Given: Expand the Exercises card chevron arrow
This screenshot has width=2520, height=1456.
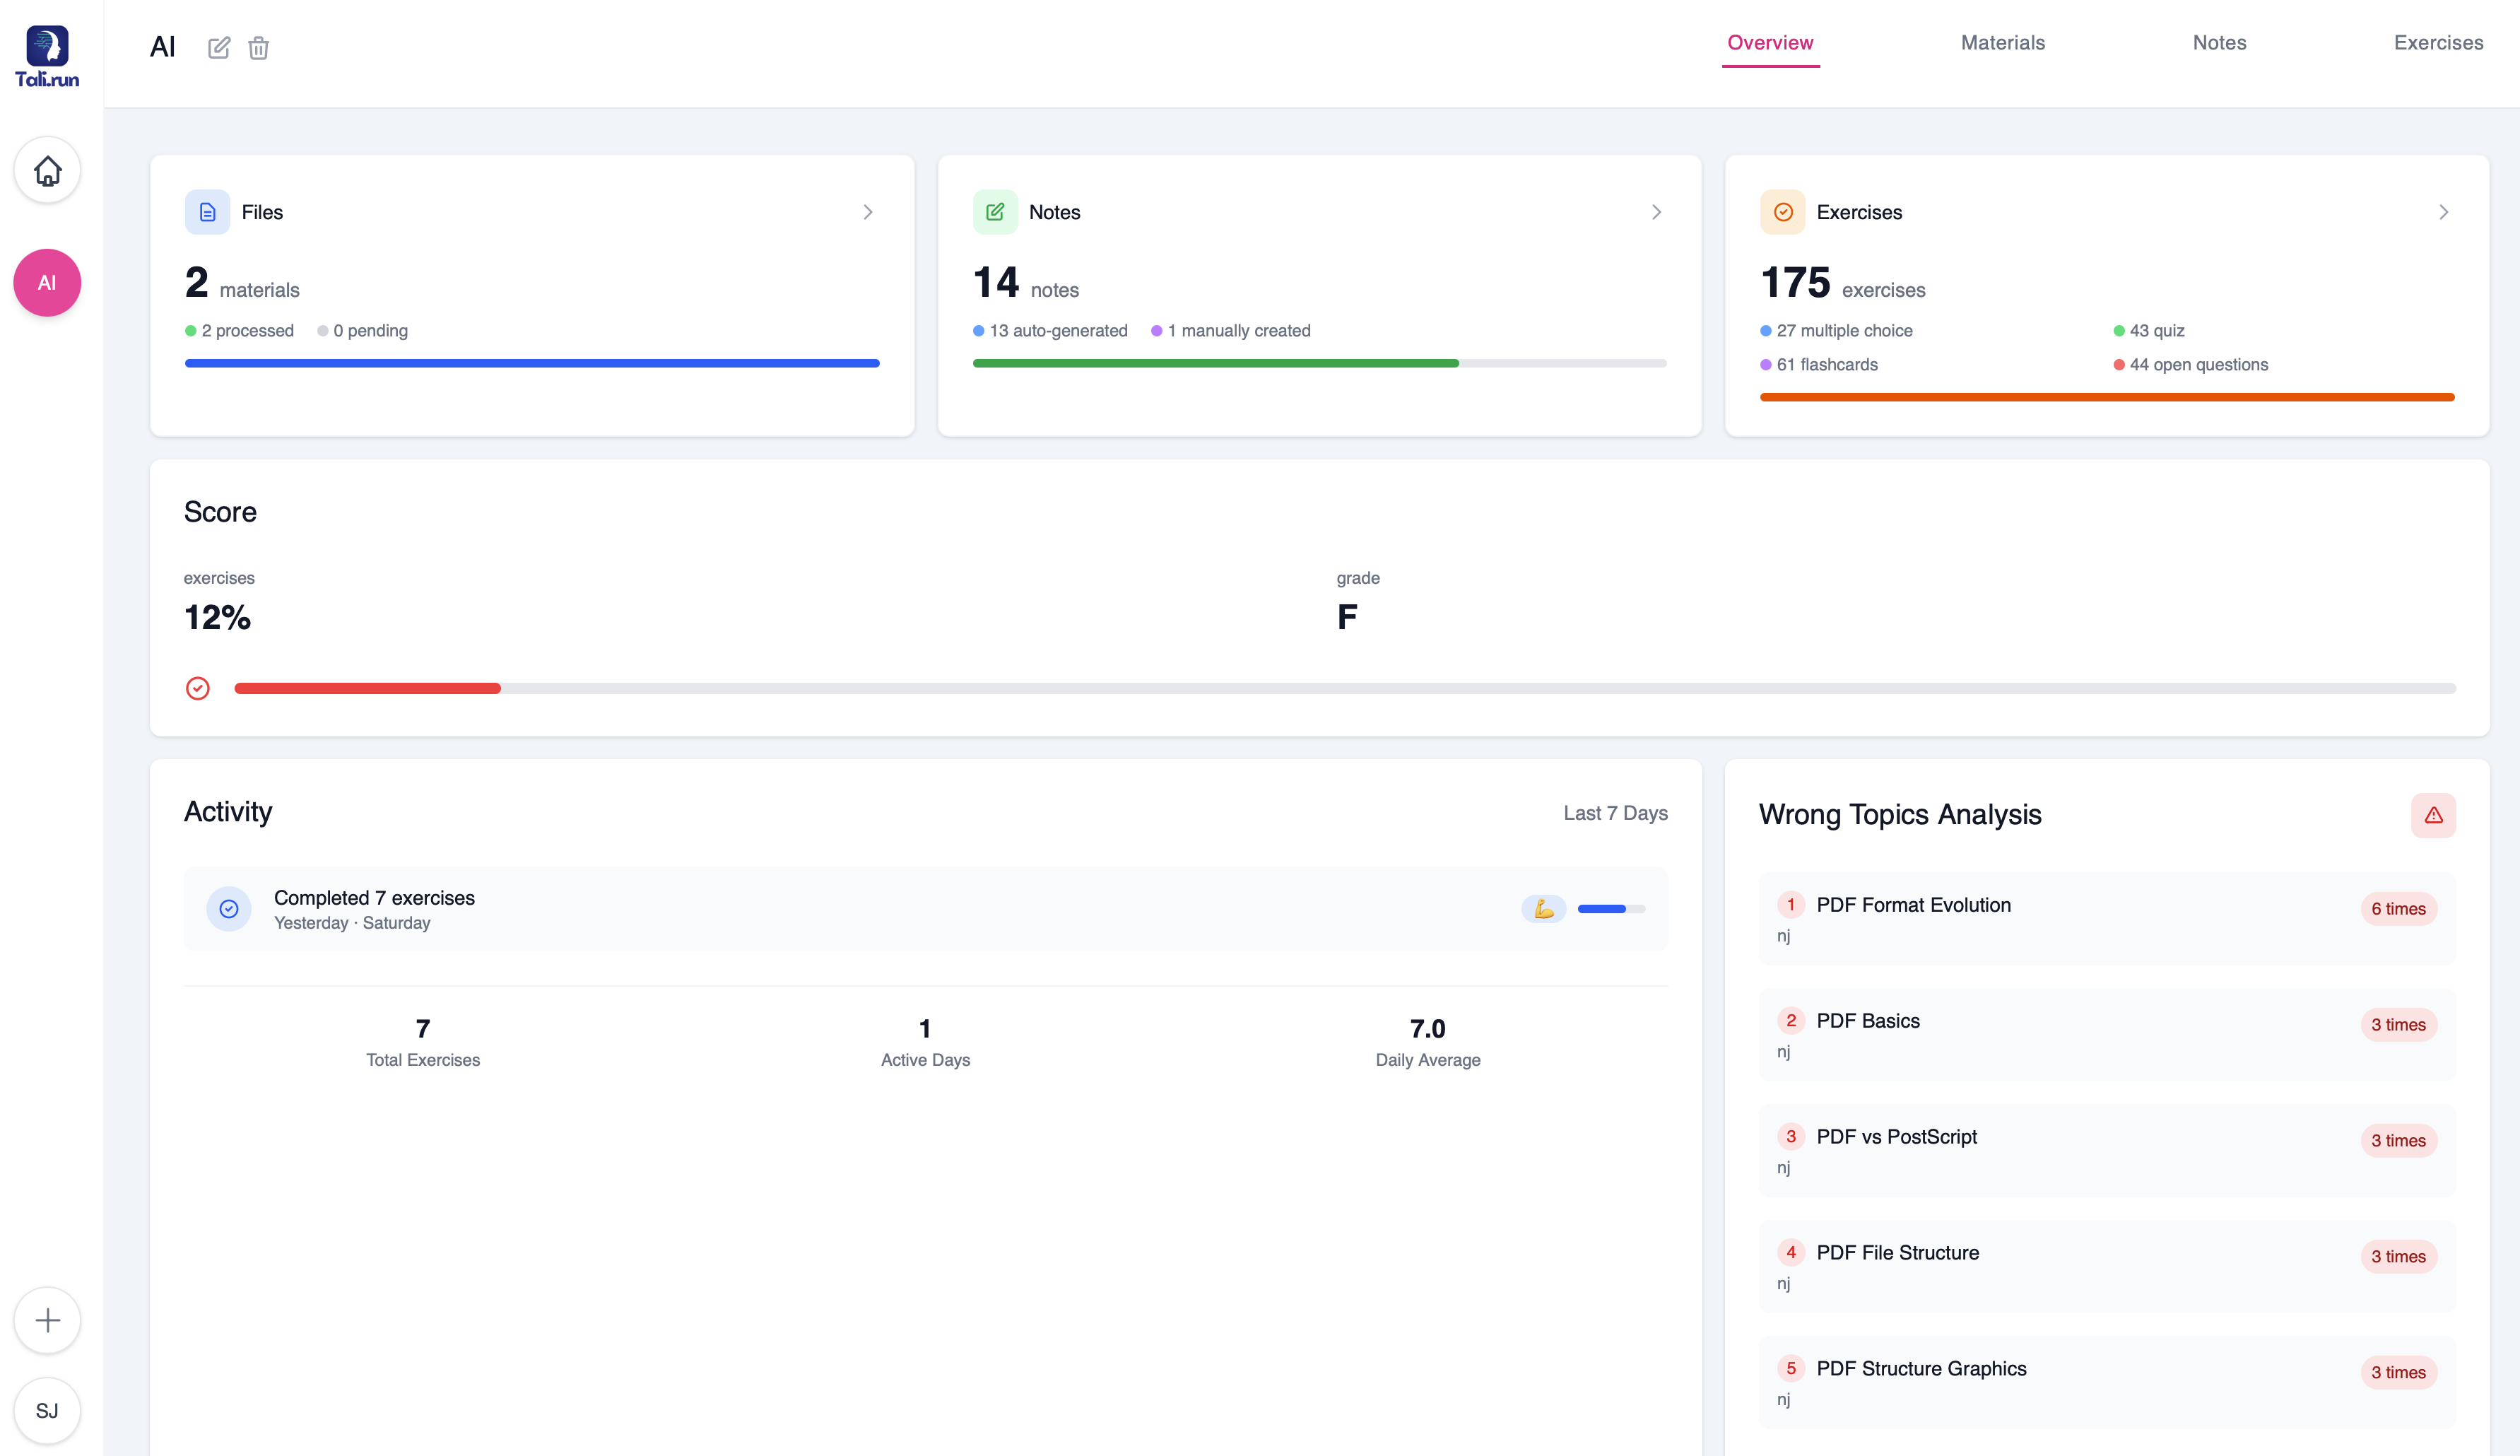Looking at the screenshot, I should coord(2443,212).
